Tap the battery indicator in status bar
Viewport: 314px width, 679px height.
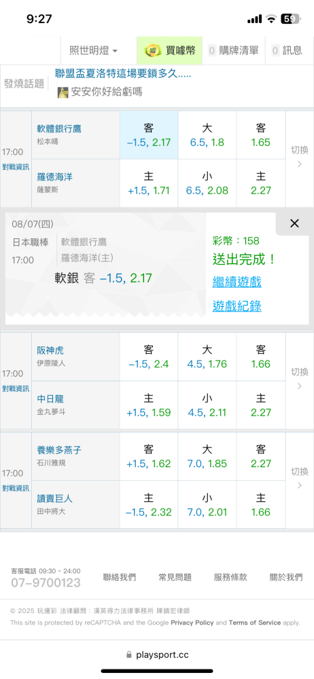pyautogui.click(x=290, y=18)
